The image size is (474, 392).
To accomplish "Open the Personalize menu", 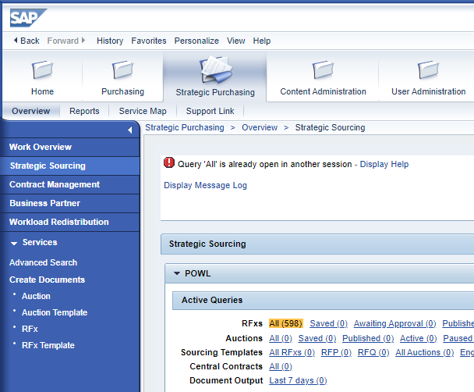I will (196, 41).
